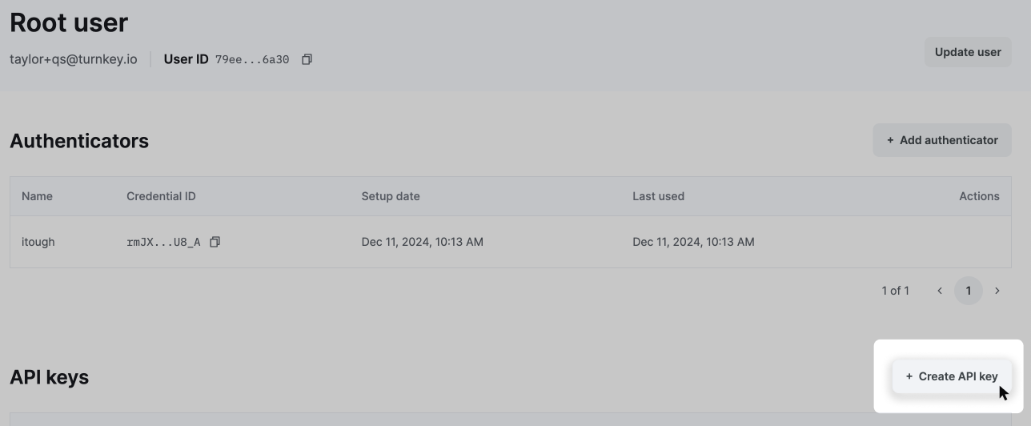
Task: Click the Name column header
Action: click(37, 196)
